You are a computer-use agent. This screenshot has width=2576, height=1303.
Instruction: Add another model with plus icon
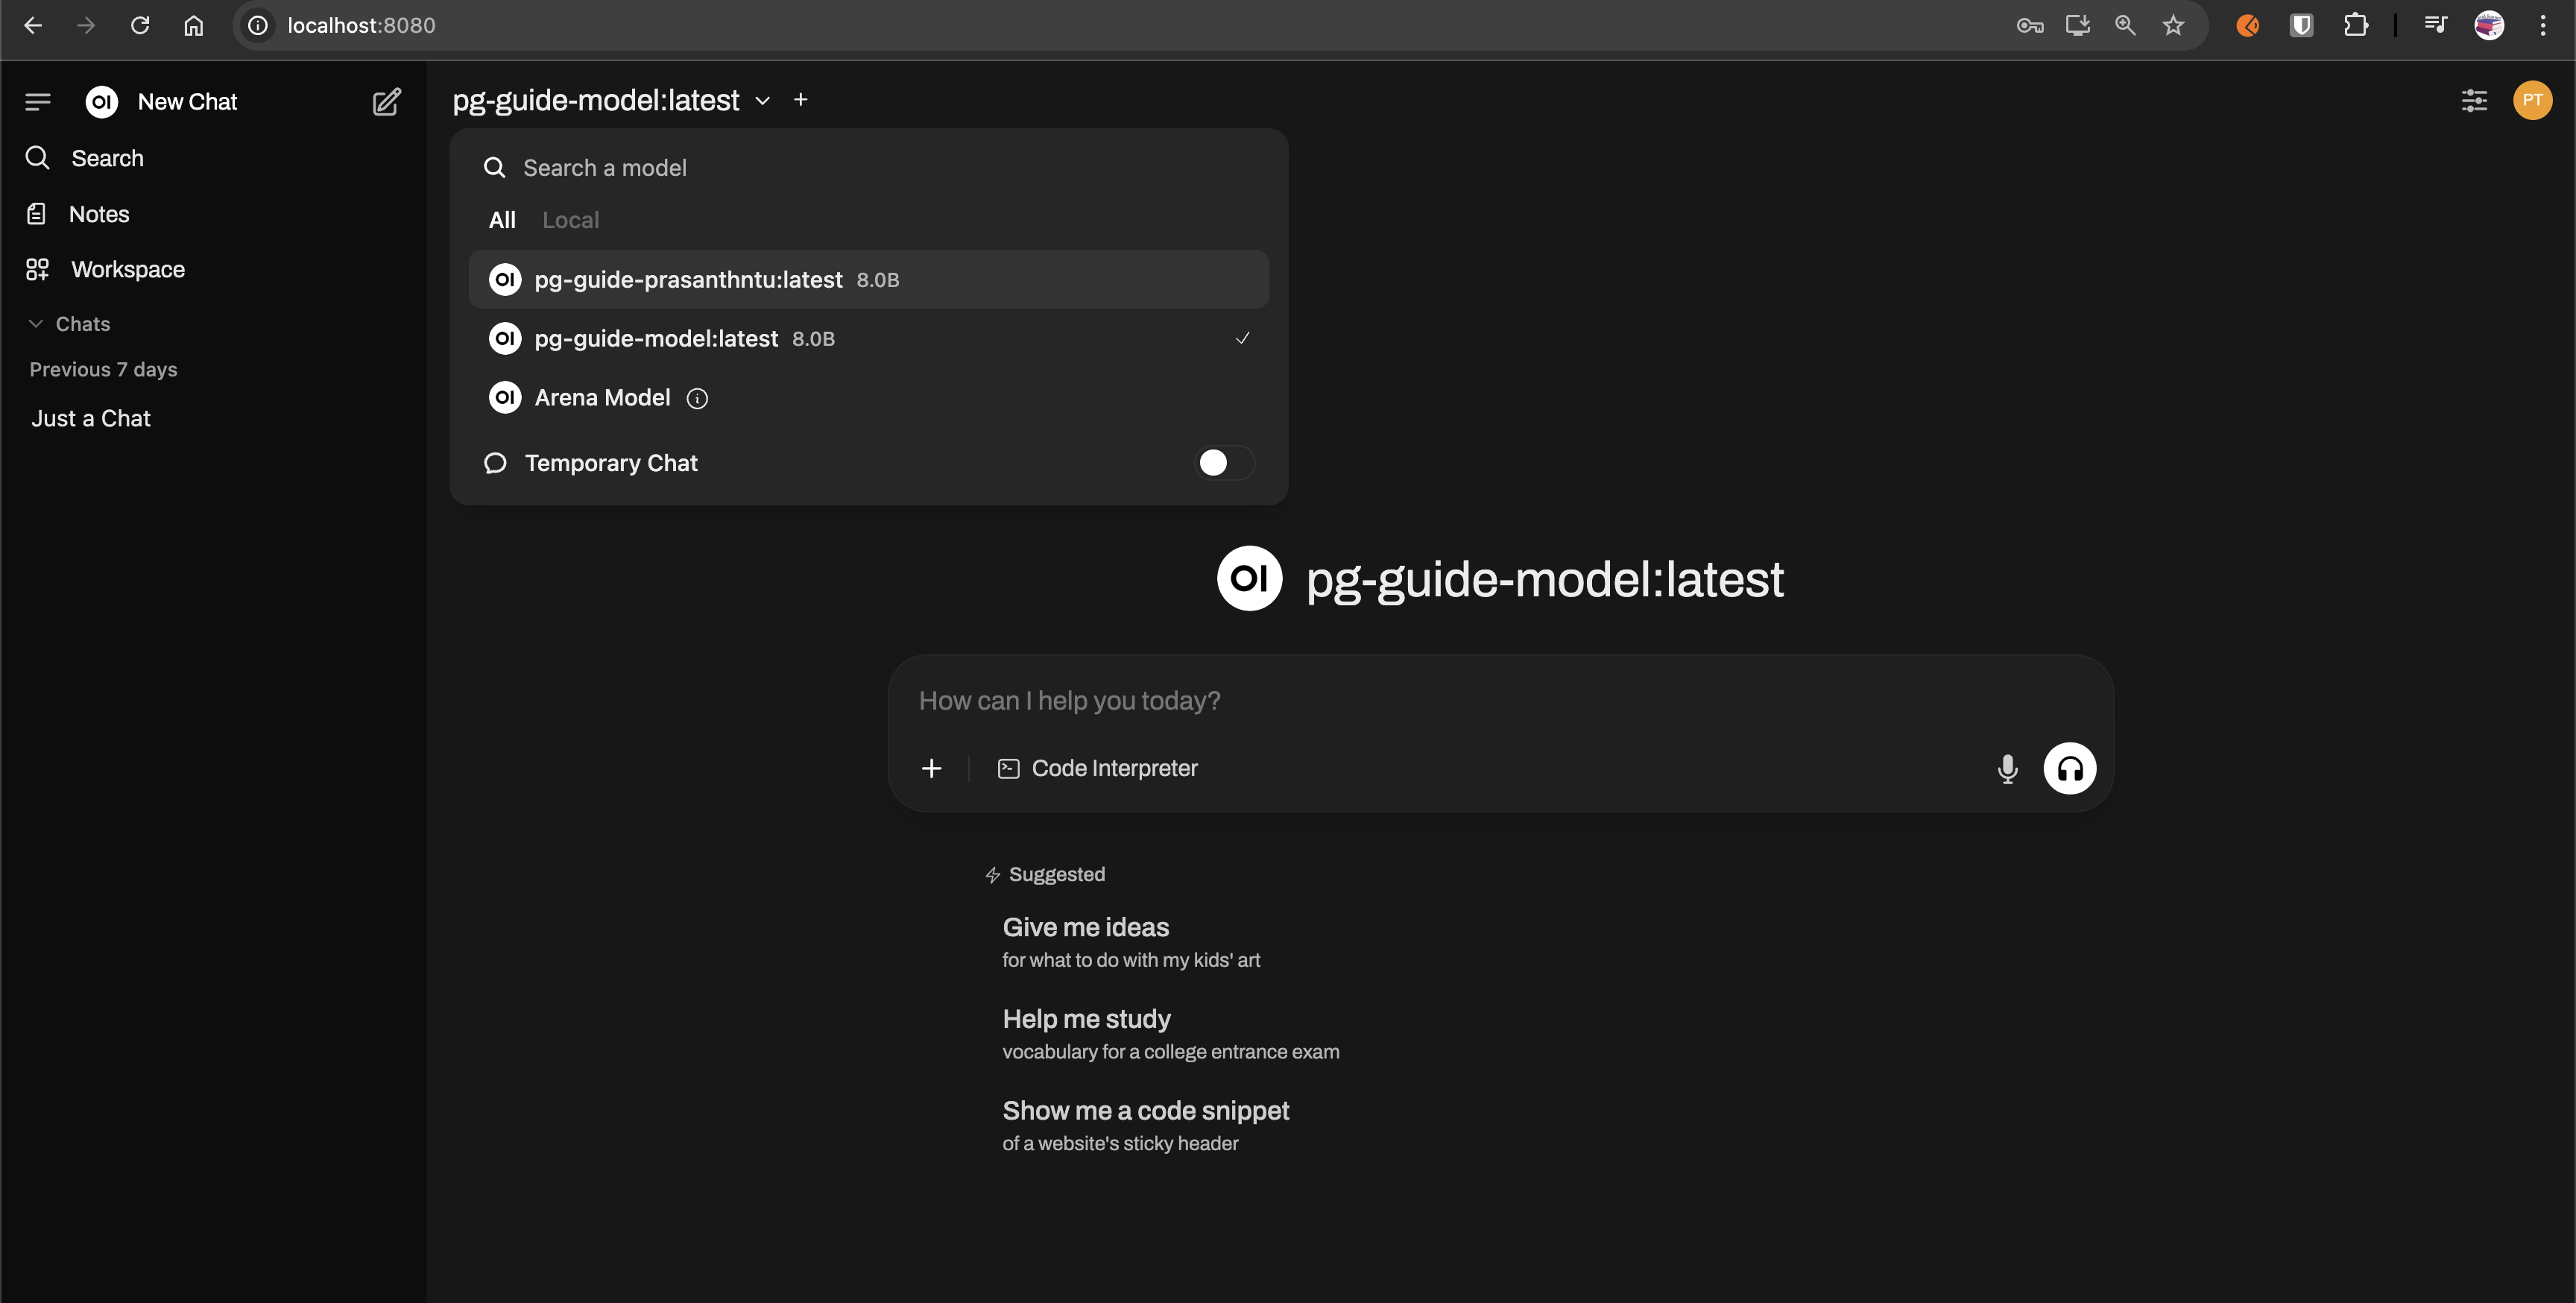(x=800, y=100)
